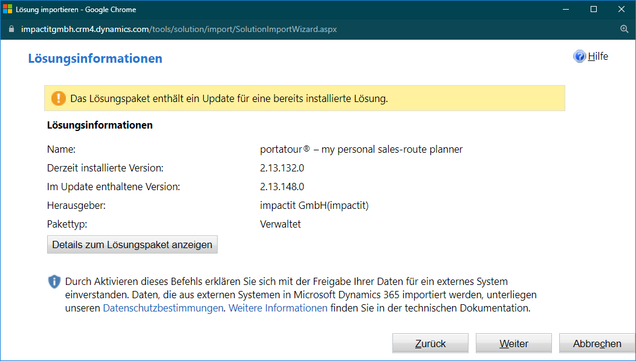Click the publisher value impactit GmbH(impactit)
The height and width of the screenshot is (361, 636).
coord(314,205)
